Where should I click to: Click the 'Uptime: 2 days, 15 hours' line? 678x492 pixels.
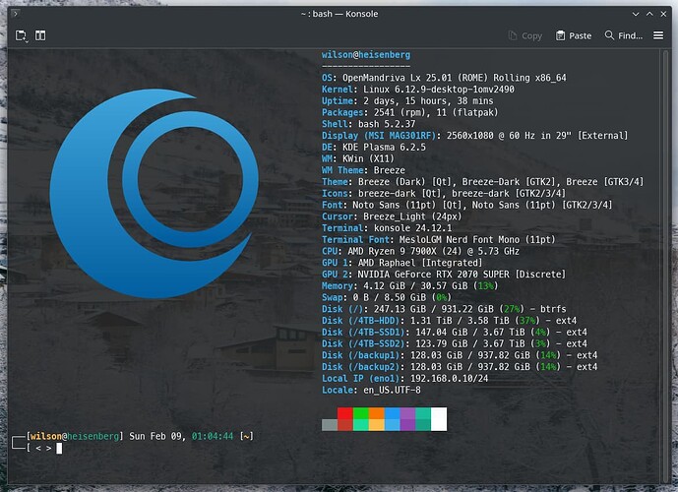[x=407, y=101]
